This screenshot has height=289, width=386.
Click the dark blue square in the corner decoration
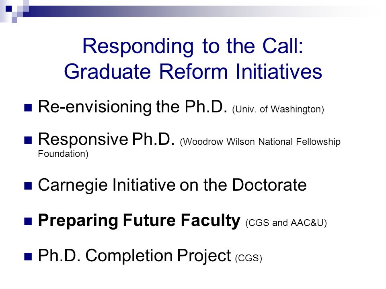[x=8, y=8]
